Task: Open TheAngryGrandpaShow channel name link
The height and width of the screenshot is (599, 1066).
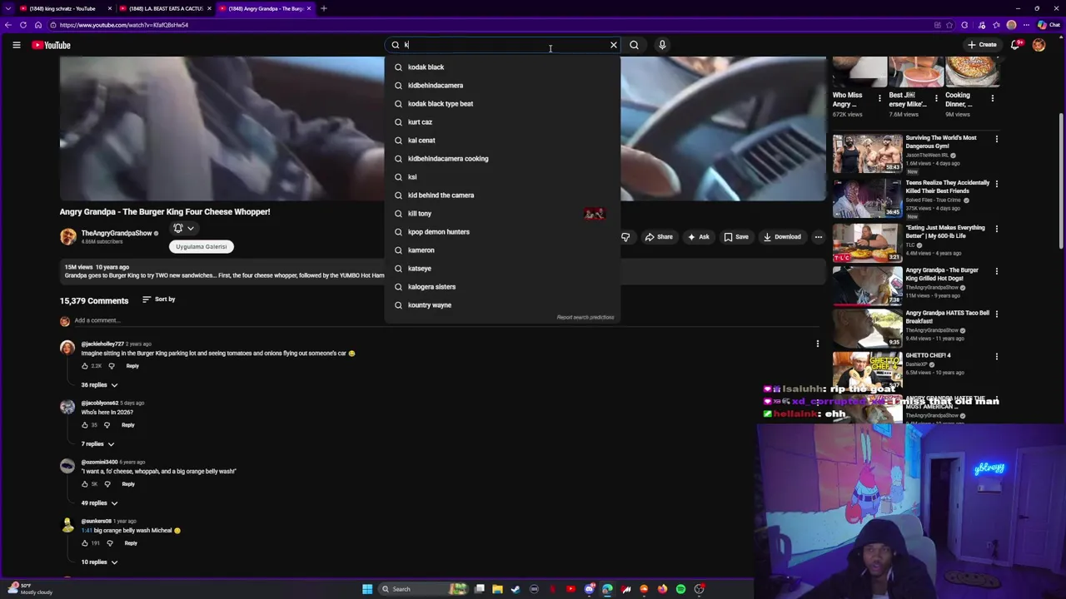Action: click(x=117, y=233)
